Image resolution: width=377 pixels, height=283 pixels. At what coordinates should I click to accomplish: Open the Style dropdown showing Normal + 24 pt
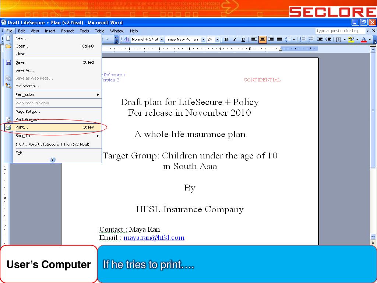point(162,39)
